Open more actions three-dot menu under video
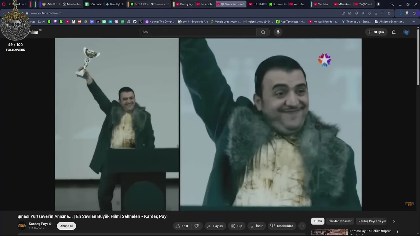This screenshot has height=236, width=420. [x=302, y=226]
